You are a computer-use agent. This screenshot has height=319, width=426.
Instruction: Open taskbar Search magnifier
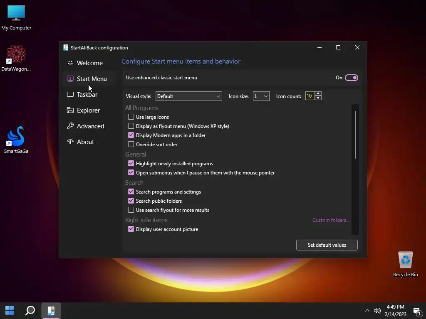[x=30, y=311]
